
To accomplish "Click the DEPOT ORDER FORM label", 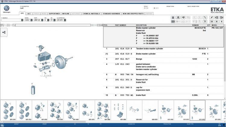I will pos(193,7).
